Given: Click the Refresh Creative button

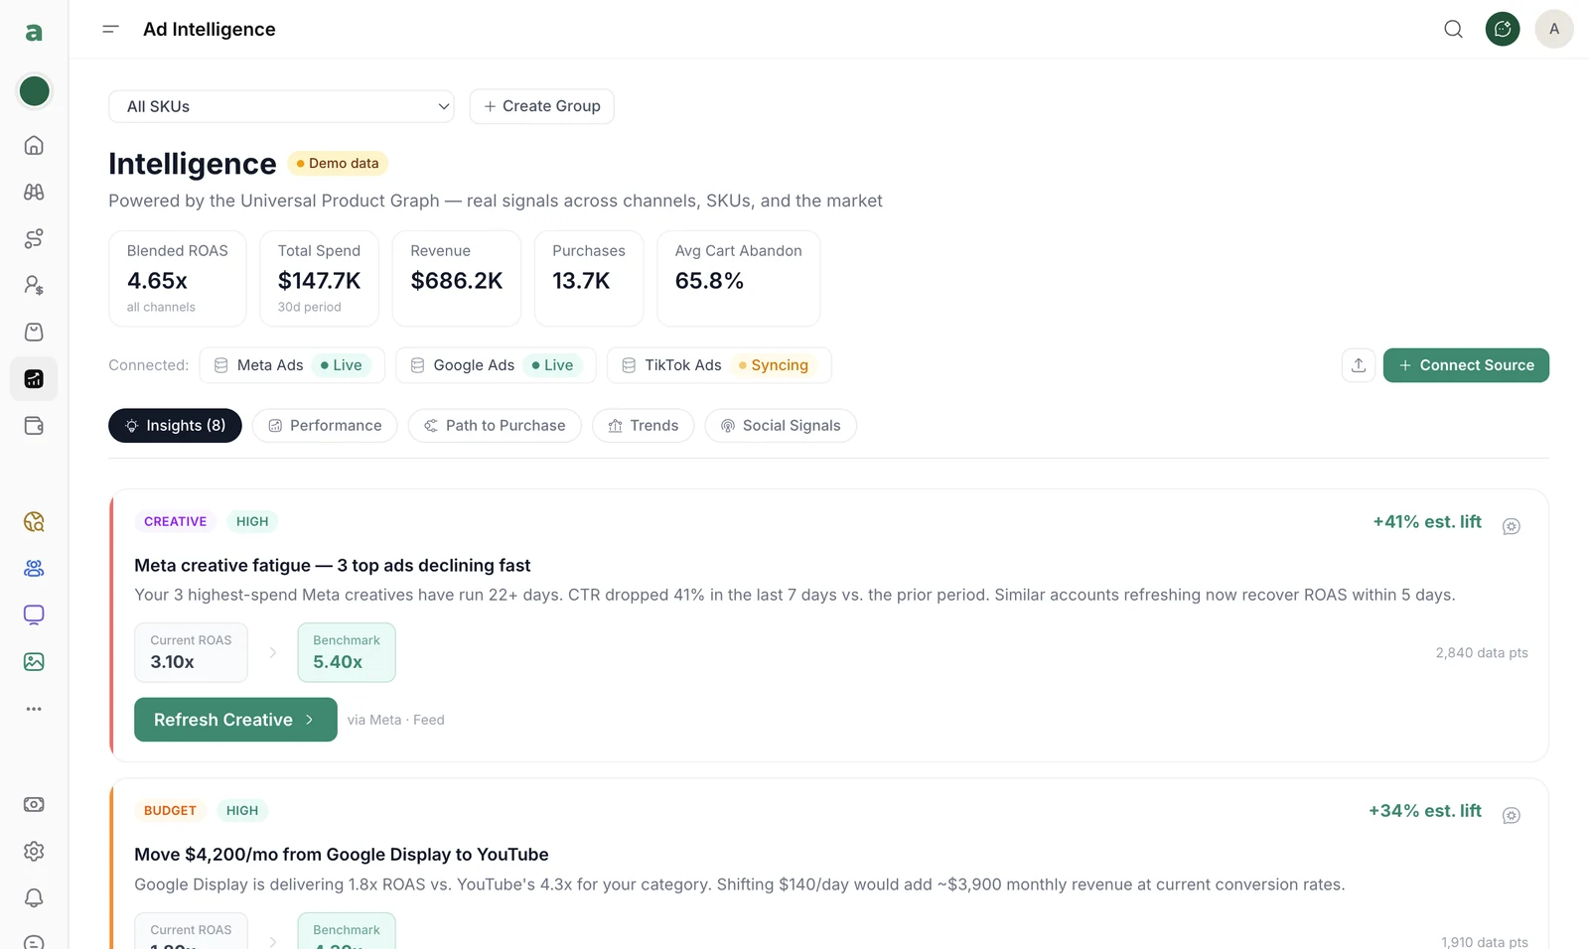Looking at the screenshot, I should coord(235,720).
